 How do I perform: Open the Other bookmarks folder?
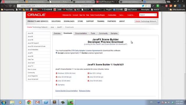coord(177,10)
